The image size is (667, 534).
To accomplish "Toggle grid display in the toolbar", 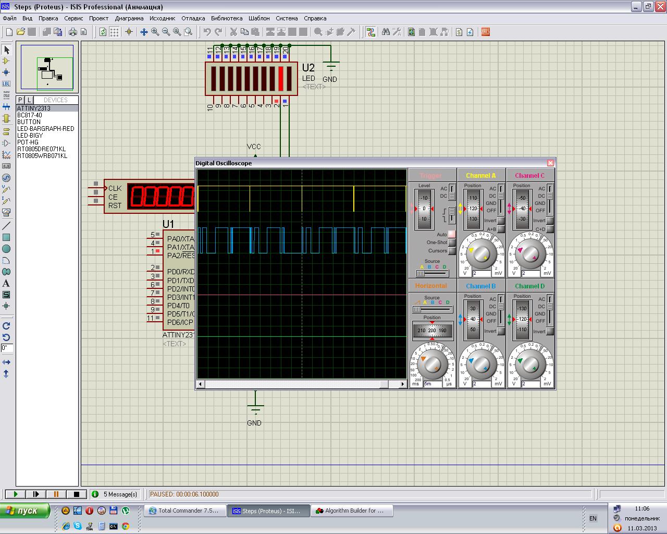I will pos(114,32).
